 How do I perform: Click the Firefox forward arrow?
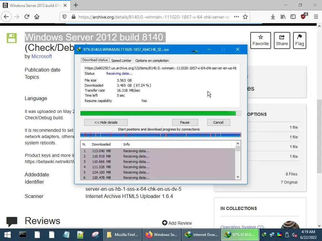[x=17, y=17]
